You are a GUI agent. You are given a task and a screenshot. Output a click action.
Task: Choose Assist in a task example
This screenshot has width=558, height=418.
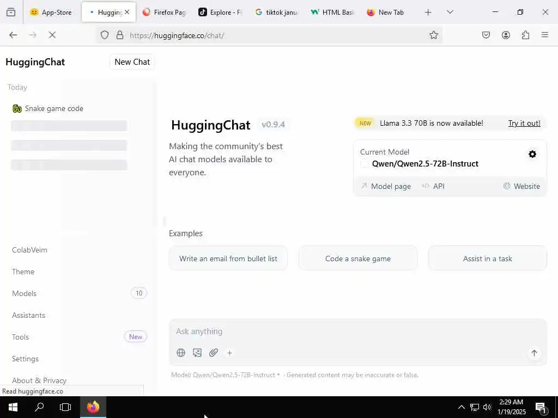click(487, 259)
